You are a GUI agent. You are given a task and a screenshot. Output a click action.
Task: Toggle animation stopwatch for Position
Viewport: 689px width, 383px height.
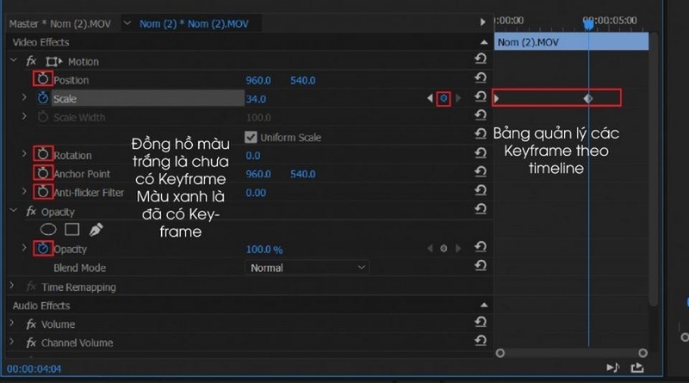click(42, 79)
